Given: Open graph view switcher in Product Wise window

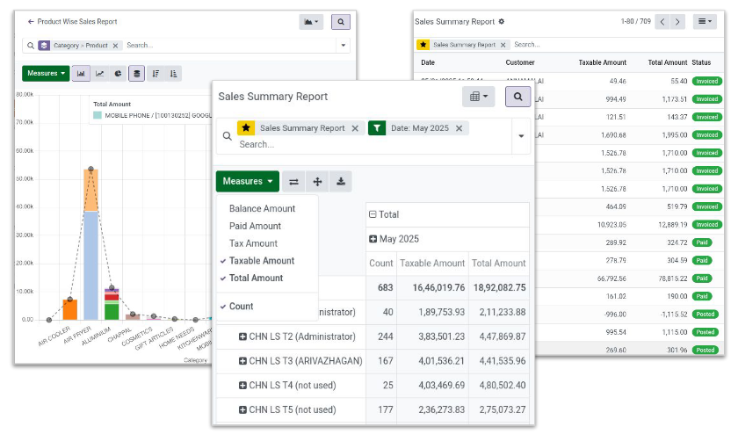Looking at the screenshot, I should [311, 22].
